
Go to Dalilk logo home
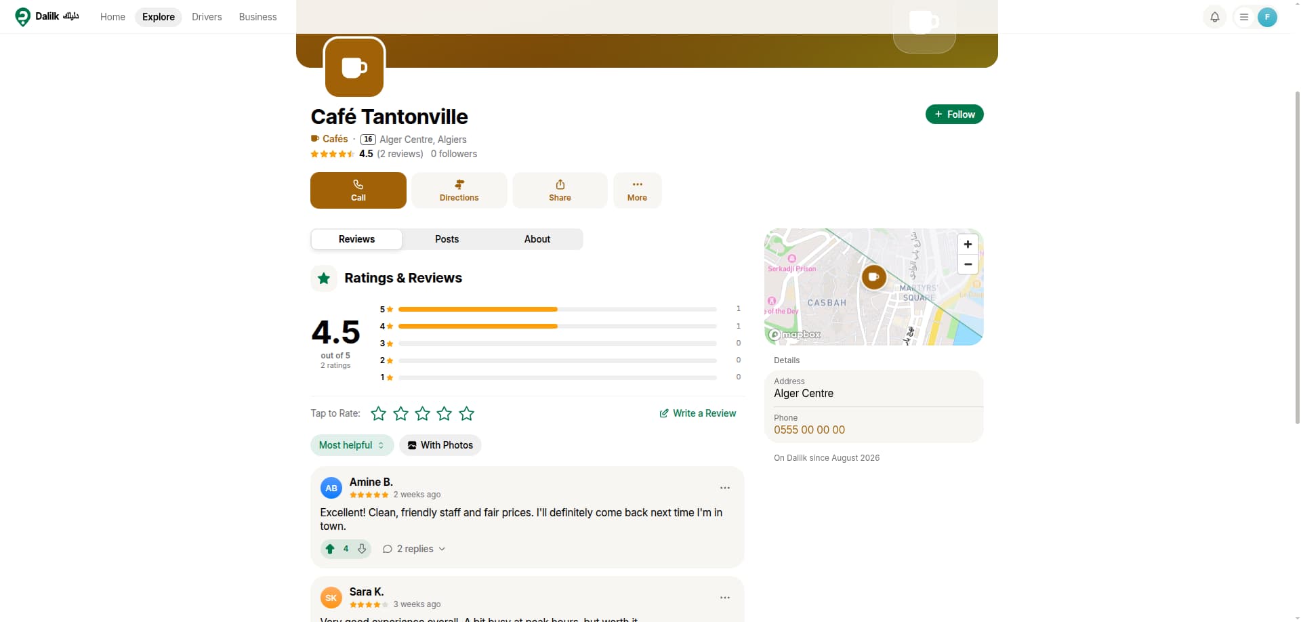coord(47,16)
